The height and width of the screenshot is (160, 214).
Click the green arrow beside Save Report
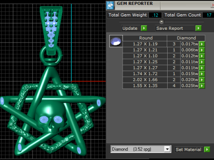[198, 28]
